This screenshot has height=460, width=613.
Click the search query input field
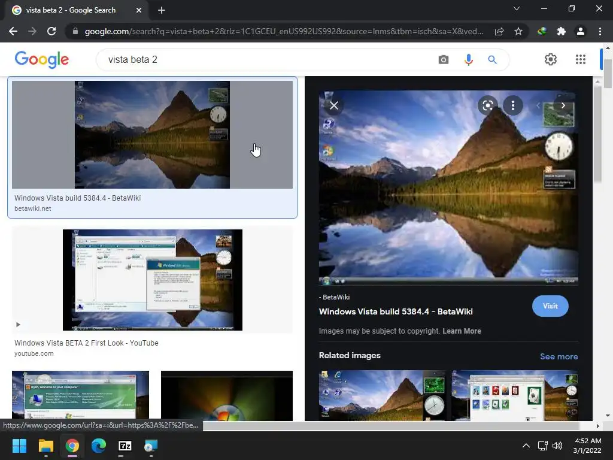pos(266,59)
